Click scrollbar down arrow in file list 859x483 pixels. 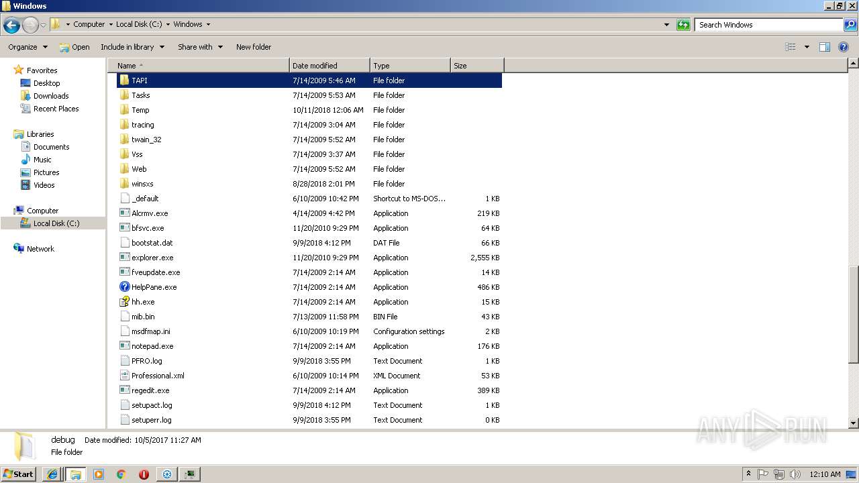(x=854, y=423)
